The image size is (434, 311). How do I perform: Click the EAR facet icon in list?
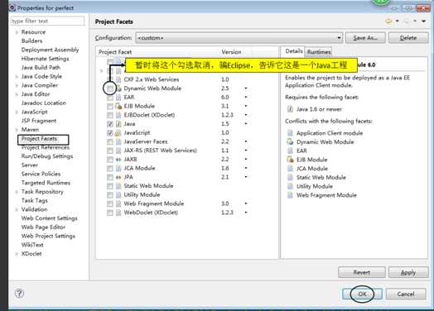[x=118, y=98]
